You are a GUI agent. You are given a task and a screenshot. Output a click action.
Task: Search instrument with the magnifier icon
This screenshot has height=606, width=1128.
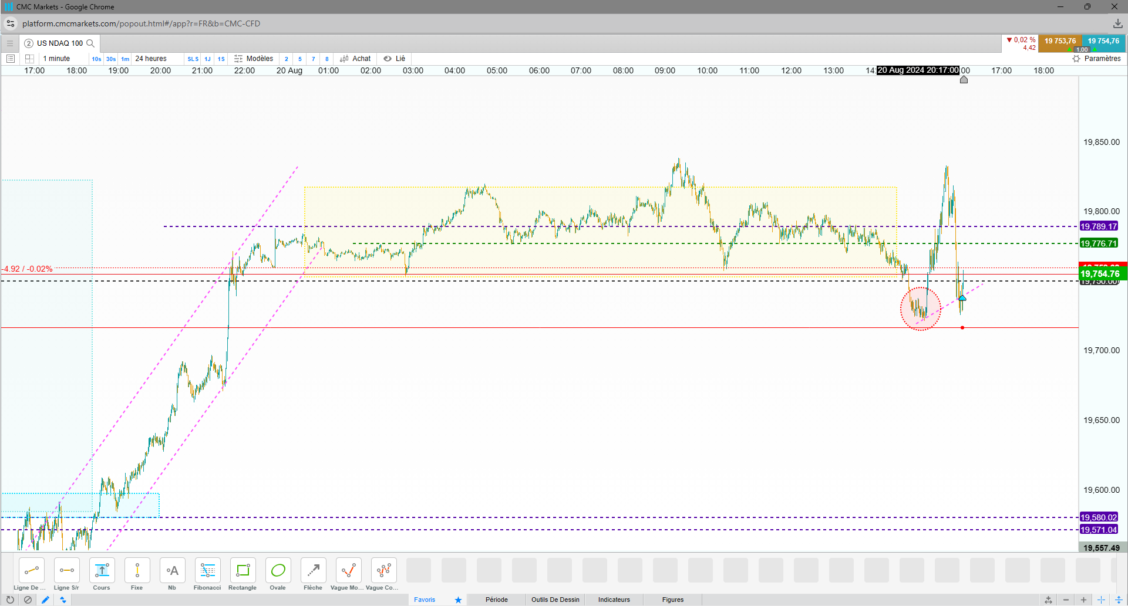coord(90,43)
